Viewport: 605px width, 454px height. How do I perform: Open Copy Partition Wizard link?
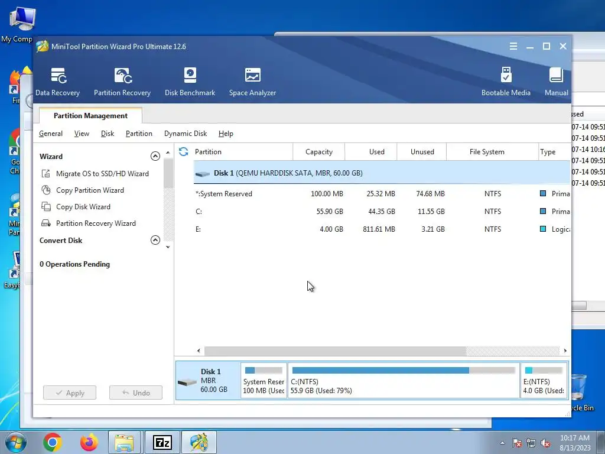click(x=90, y=190)
